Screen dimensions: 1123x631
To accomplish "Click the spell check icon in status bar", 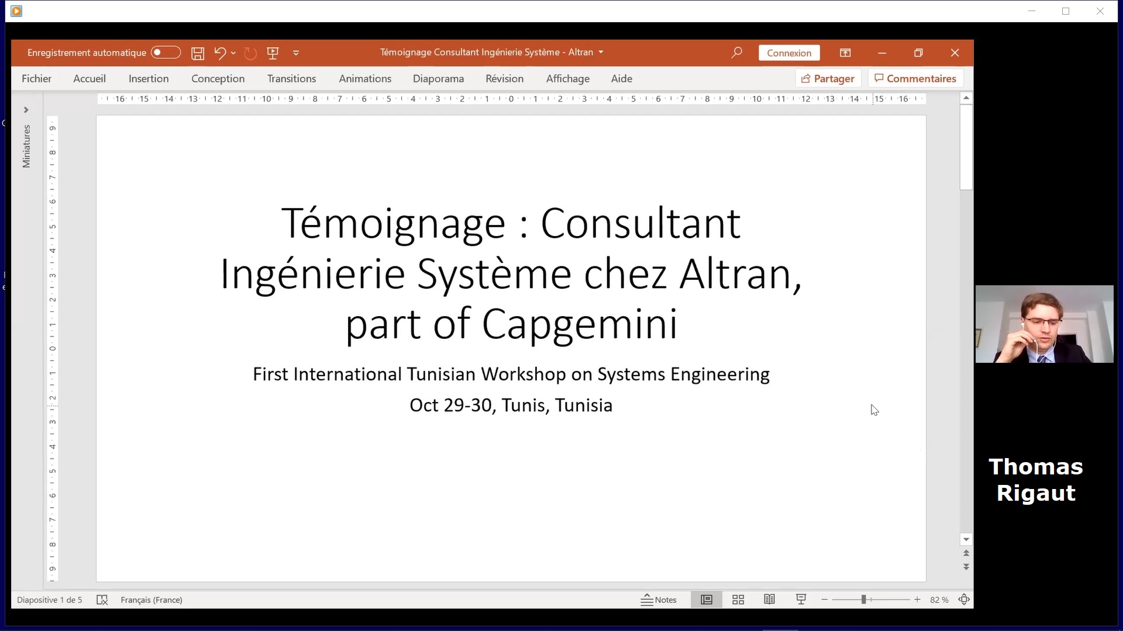I will pyautogui.click(x=102, y=600).
